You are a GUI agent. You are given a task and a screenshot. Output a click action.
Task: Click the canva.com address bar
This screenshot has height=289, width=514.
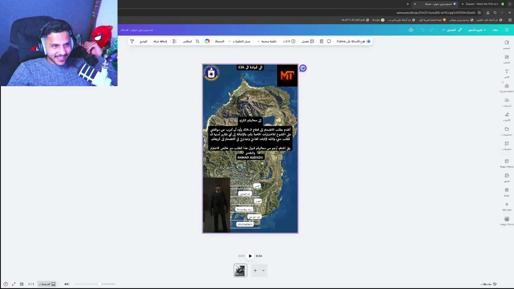coord(436,12)
